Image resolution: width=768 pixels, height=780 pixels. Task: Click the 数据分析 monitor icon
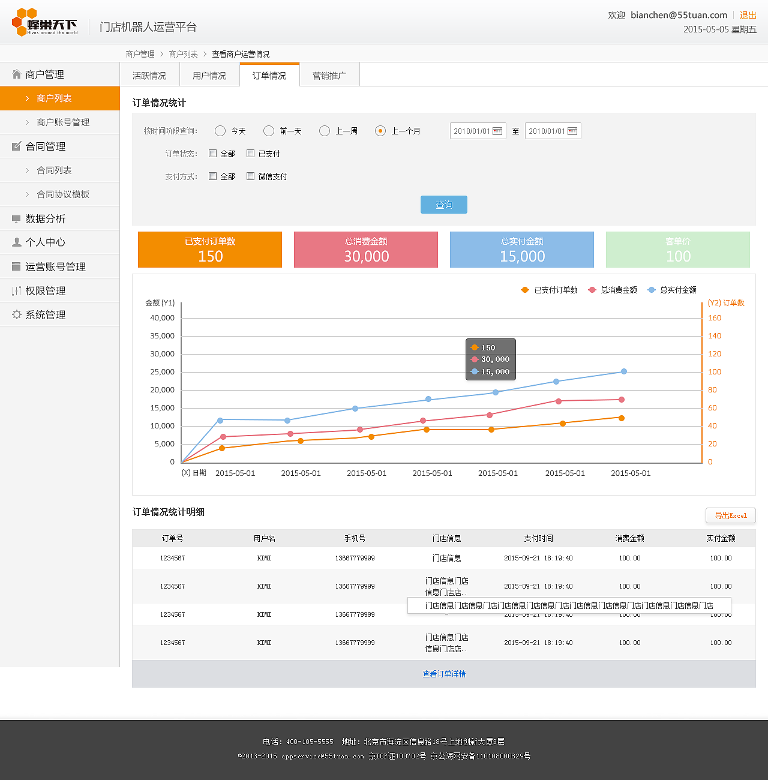pos(16,219)
